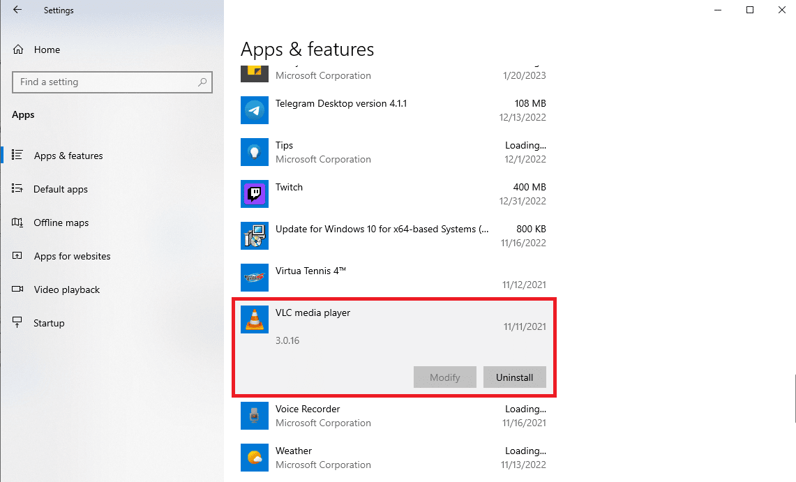Screen dimensions: 796x482
Task: Select the Voice Recorder entry
Action: [308, 409]
